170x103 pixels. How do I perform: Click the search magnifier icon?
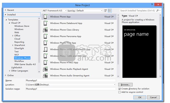[157, 11]
